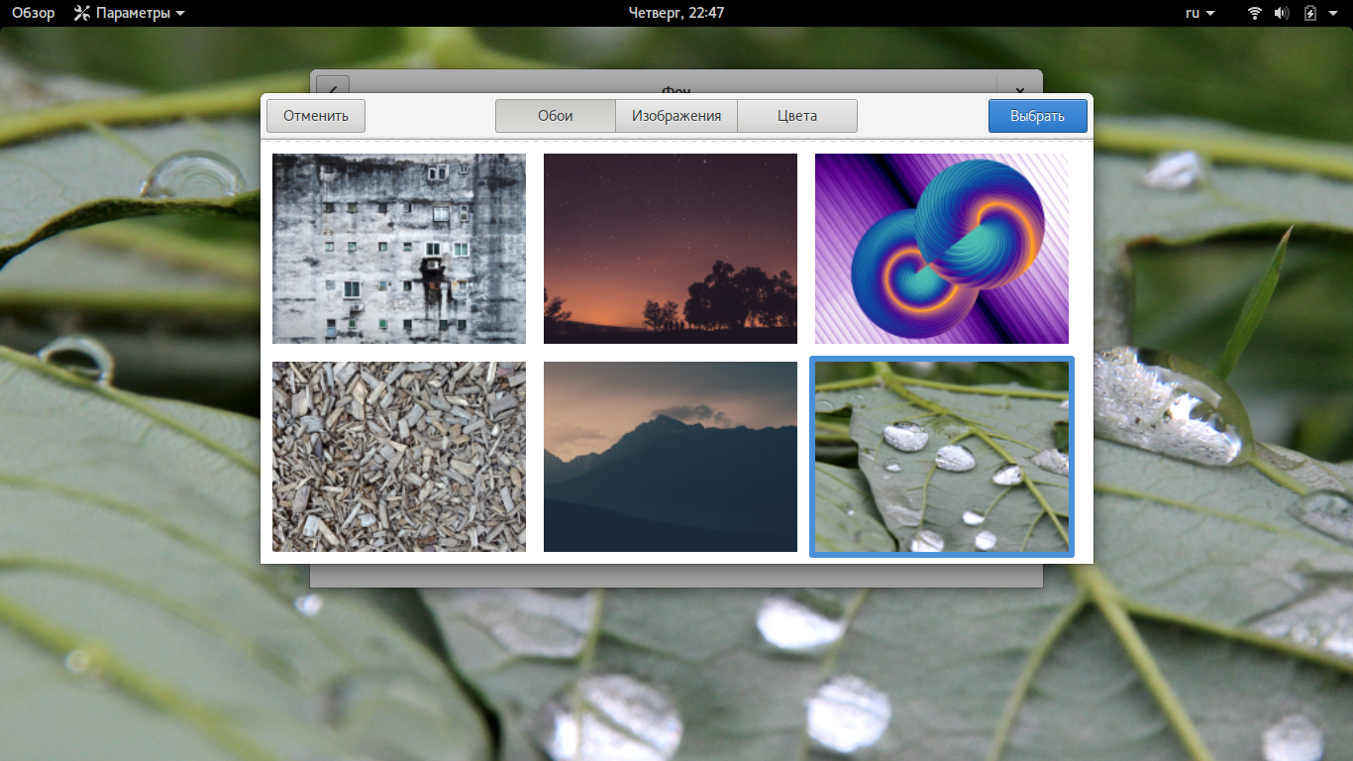This screenshot has width=1353, height=761.
Task: Select the grey concrete building wallpaper
Action: tap(399, 249)
